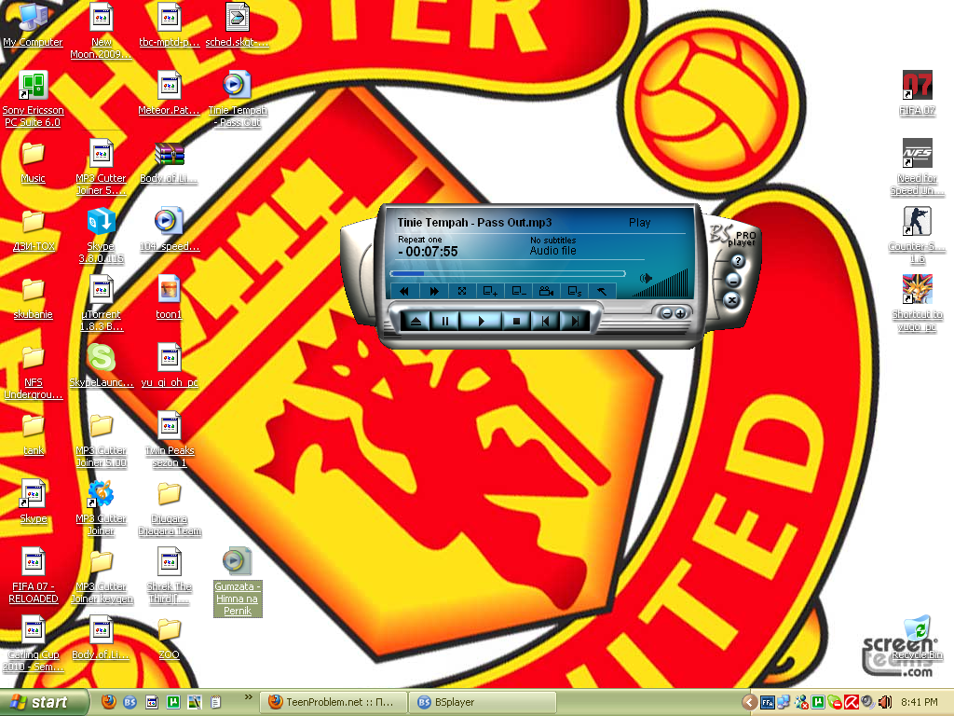Click the system clock showing 8:41 PM

(x=920, y=703)
